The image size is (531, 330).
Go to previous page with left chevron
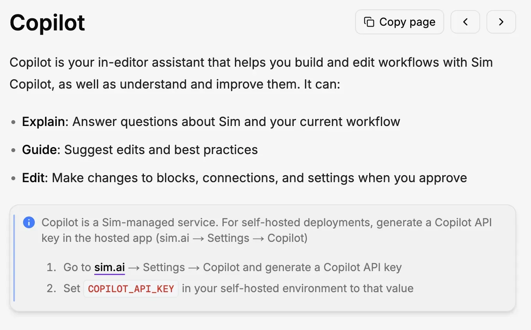[x=465, y=22]
